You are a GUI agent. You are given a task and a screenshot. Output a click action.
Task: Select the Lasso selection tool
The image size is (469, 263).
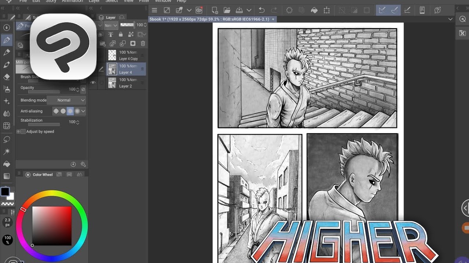click(7, 140)
